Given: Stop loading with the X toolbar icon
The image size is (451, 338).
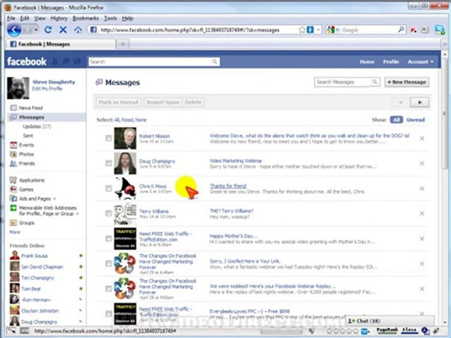Looking at the screenshot, I should (x=63, y=29).
